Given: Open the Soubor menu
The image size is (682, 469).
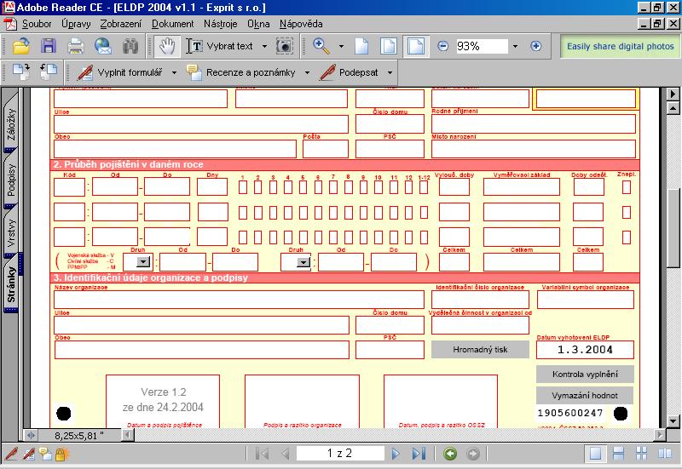Looking at the screenshot, I should tap(37, 24).
